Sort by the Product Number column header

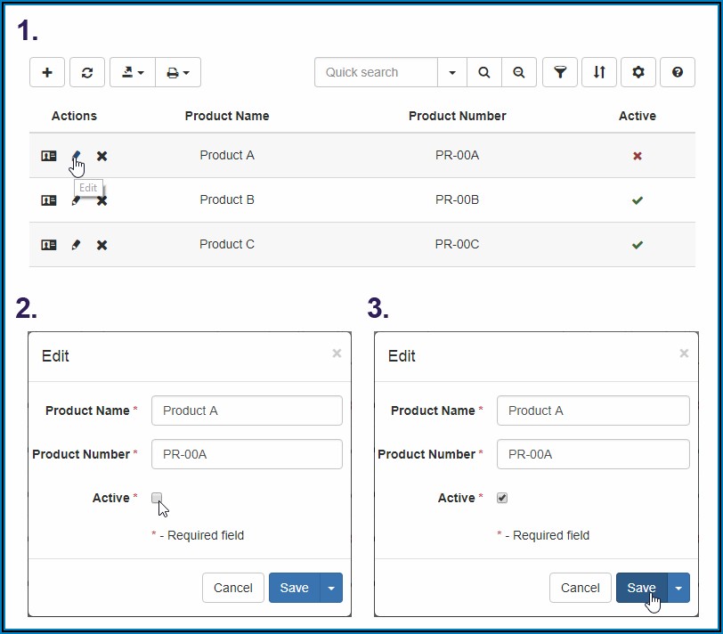(x=457, y=116)
